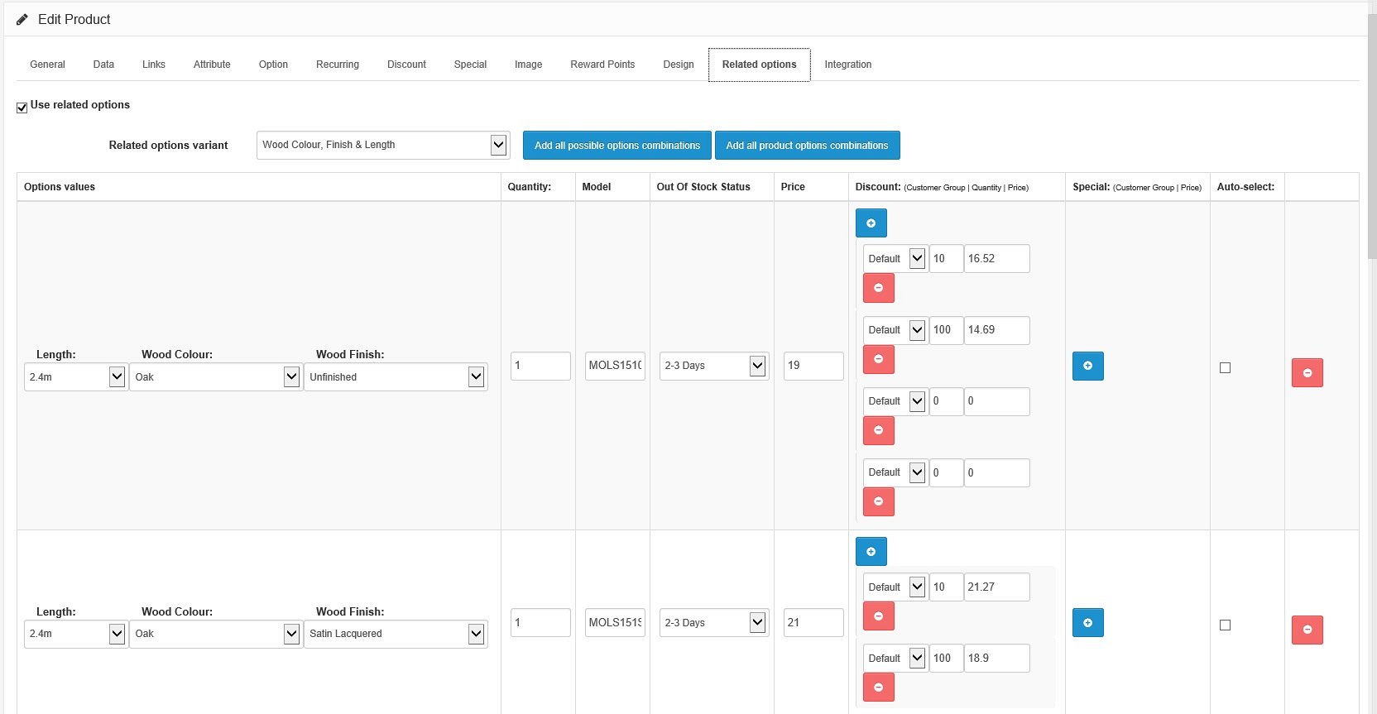Switch to the Discount tab

point(406,65)
